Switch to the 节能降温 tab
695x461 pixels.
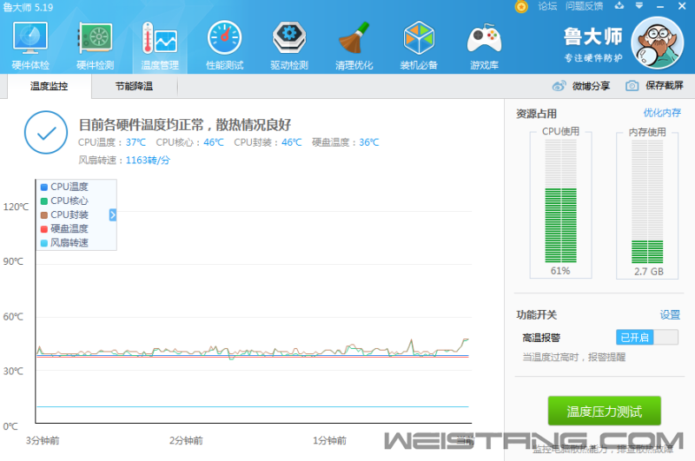[135, 86]
